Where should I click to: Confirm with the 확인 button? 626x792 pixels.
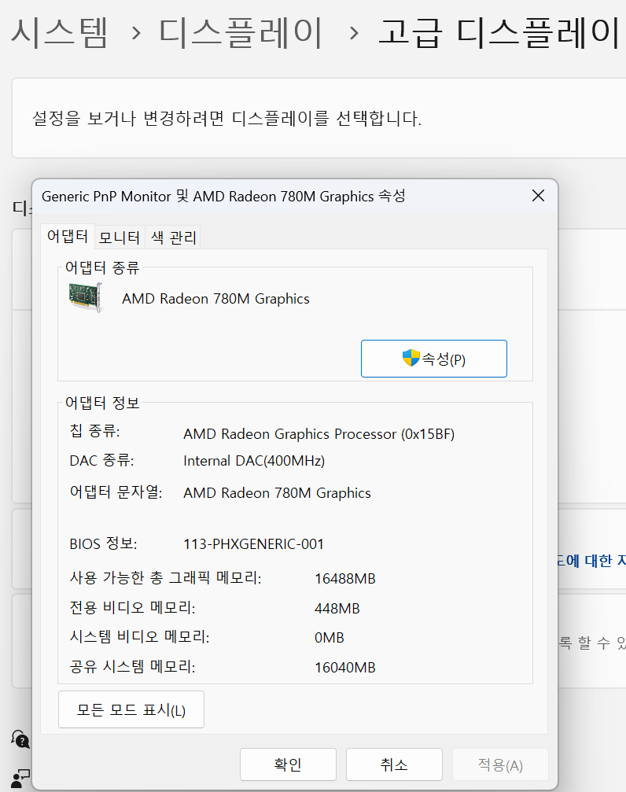(x=288, y=764)
